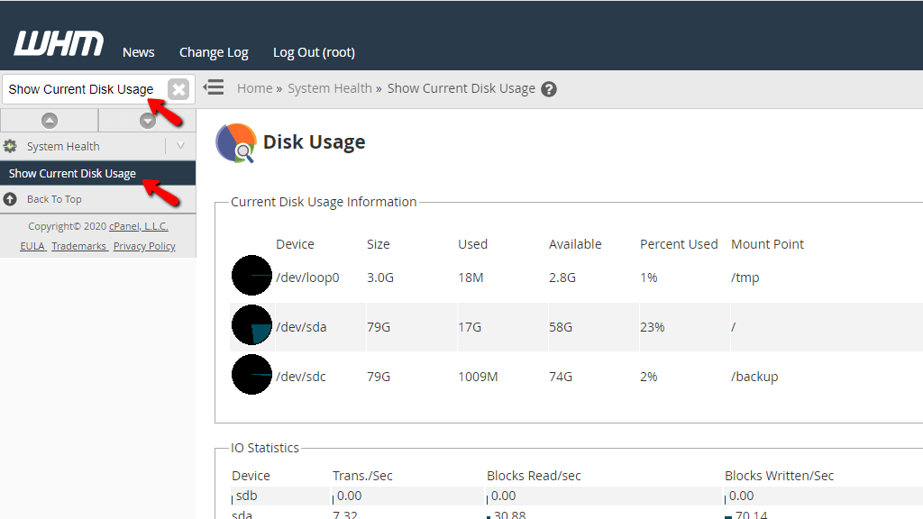Click the Back To Top arrow icon

pyautogui.click(x=10, y=199)
